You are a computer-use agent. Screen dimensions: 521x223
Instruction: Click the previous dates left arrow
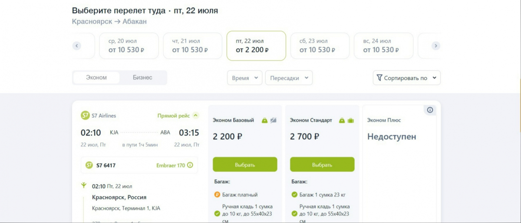coord(77,46)
